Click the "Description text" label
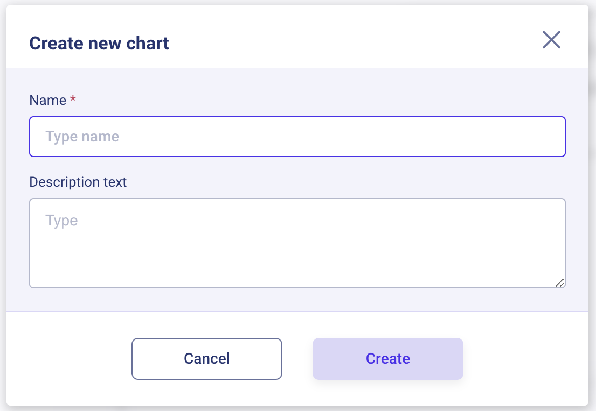Image resolution: width=596 pixels, height=411 pixels. click(78, 182)
